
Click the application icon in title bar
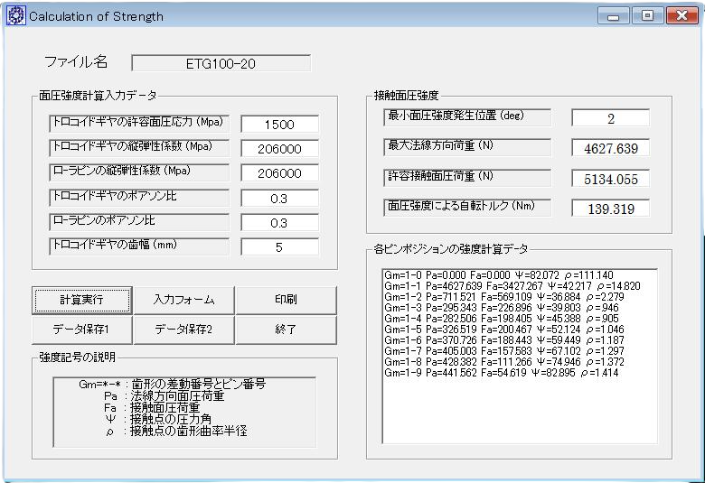14,15
